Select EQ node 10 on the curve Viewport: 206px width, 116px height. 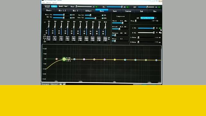pyautogui.click(x=156, y=60)
